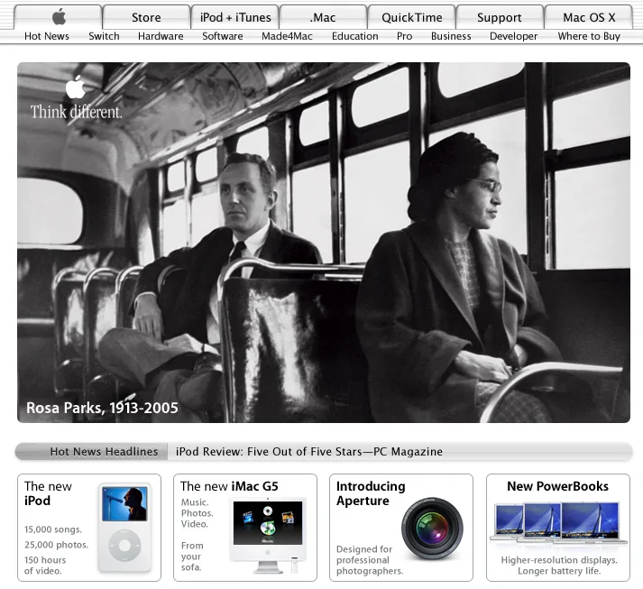Click Designed for professional photographers text
643x589 pixels.
click(x=370, y=560)
